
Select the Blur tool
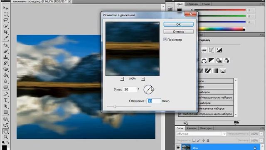point(5,81)
